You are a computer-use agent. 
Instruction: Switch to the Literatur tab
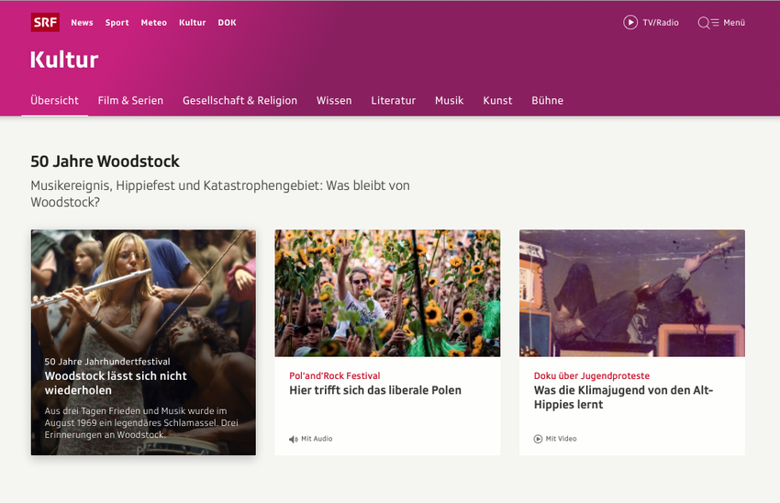click(393, 100)
